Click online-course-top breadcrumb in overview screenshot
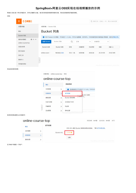Viewport: 136px width, 193px height. (56, 74)
